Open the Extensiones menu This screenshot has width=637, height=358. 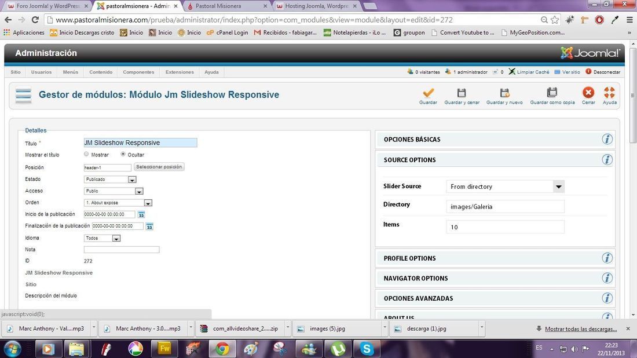(x=180, y=72)
